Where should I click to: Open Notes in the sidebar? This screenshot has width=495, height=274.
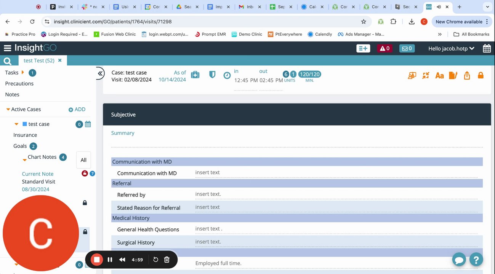pos(12,94)
